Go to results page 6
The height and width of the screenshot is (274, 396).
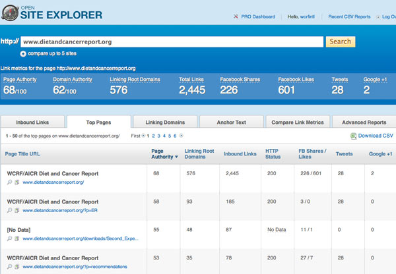pos(175,136)
